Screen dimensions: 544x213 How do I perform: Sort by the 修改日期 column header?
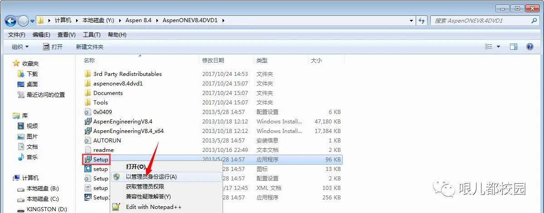pos(213,60)
